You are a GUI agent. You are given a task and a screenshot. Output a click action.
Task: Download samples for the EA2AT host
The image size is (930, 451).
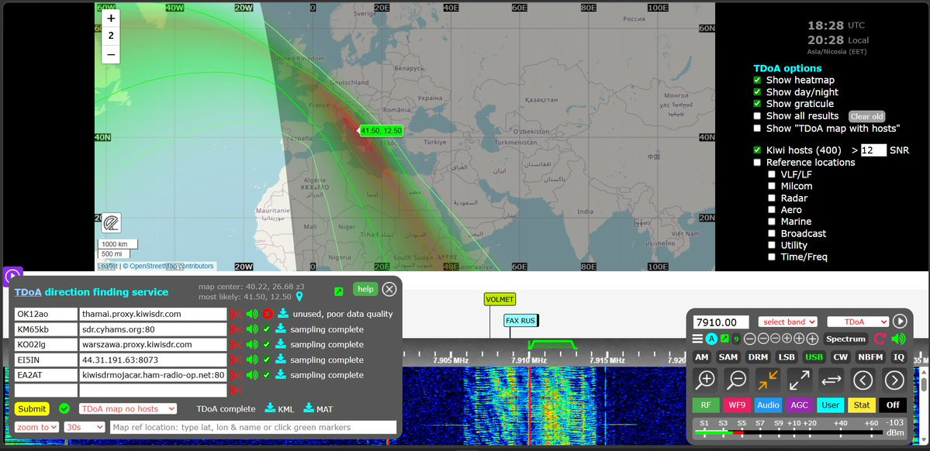(x=281, y=375)
